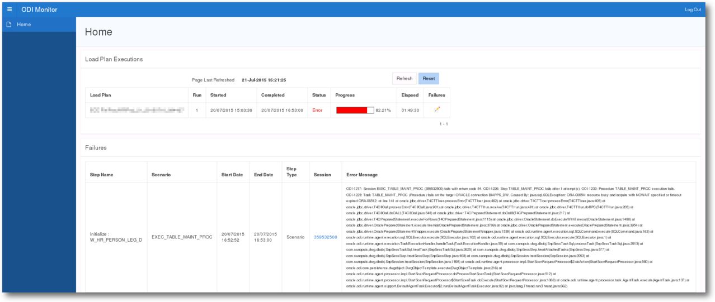Click scenario EXEC_TABLE_MAINT_PROC cell
The width and height of the screenshot is (715, 302).
182,237
